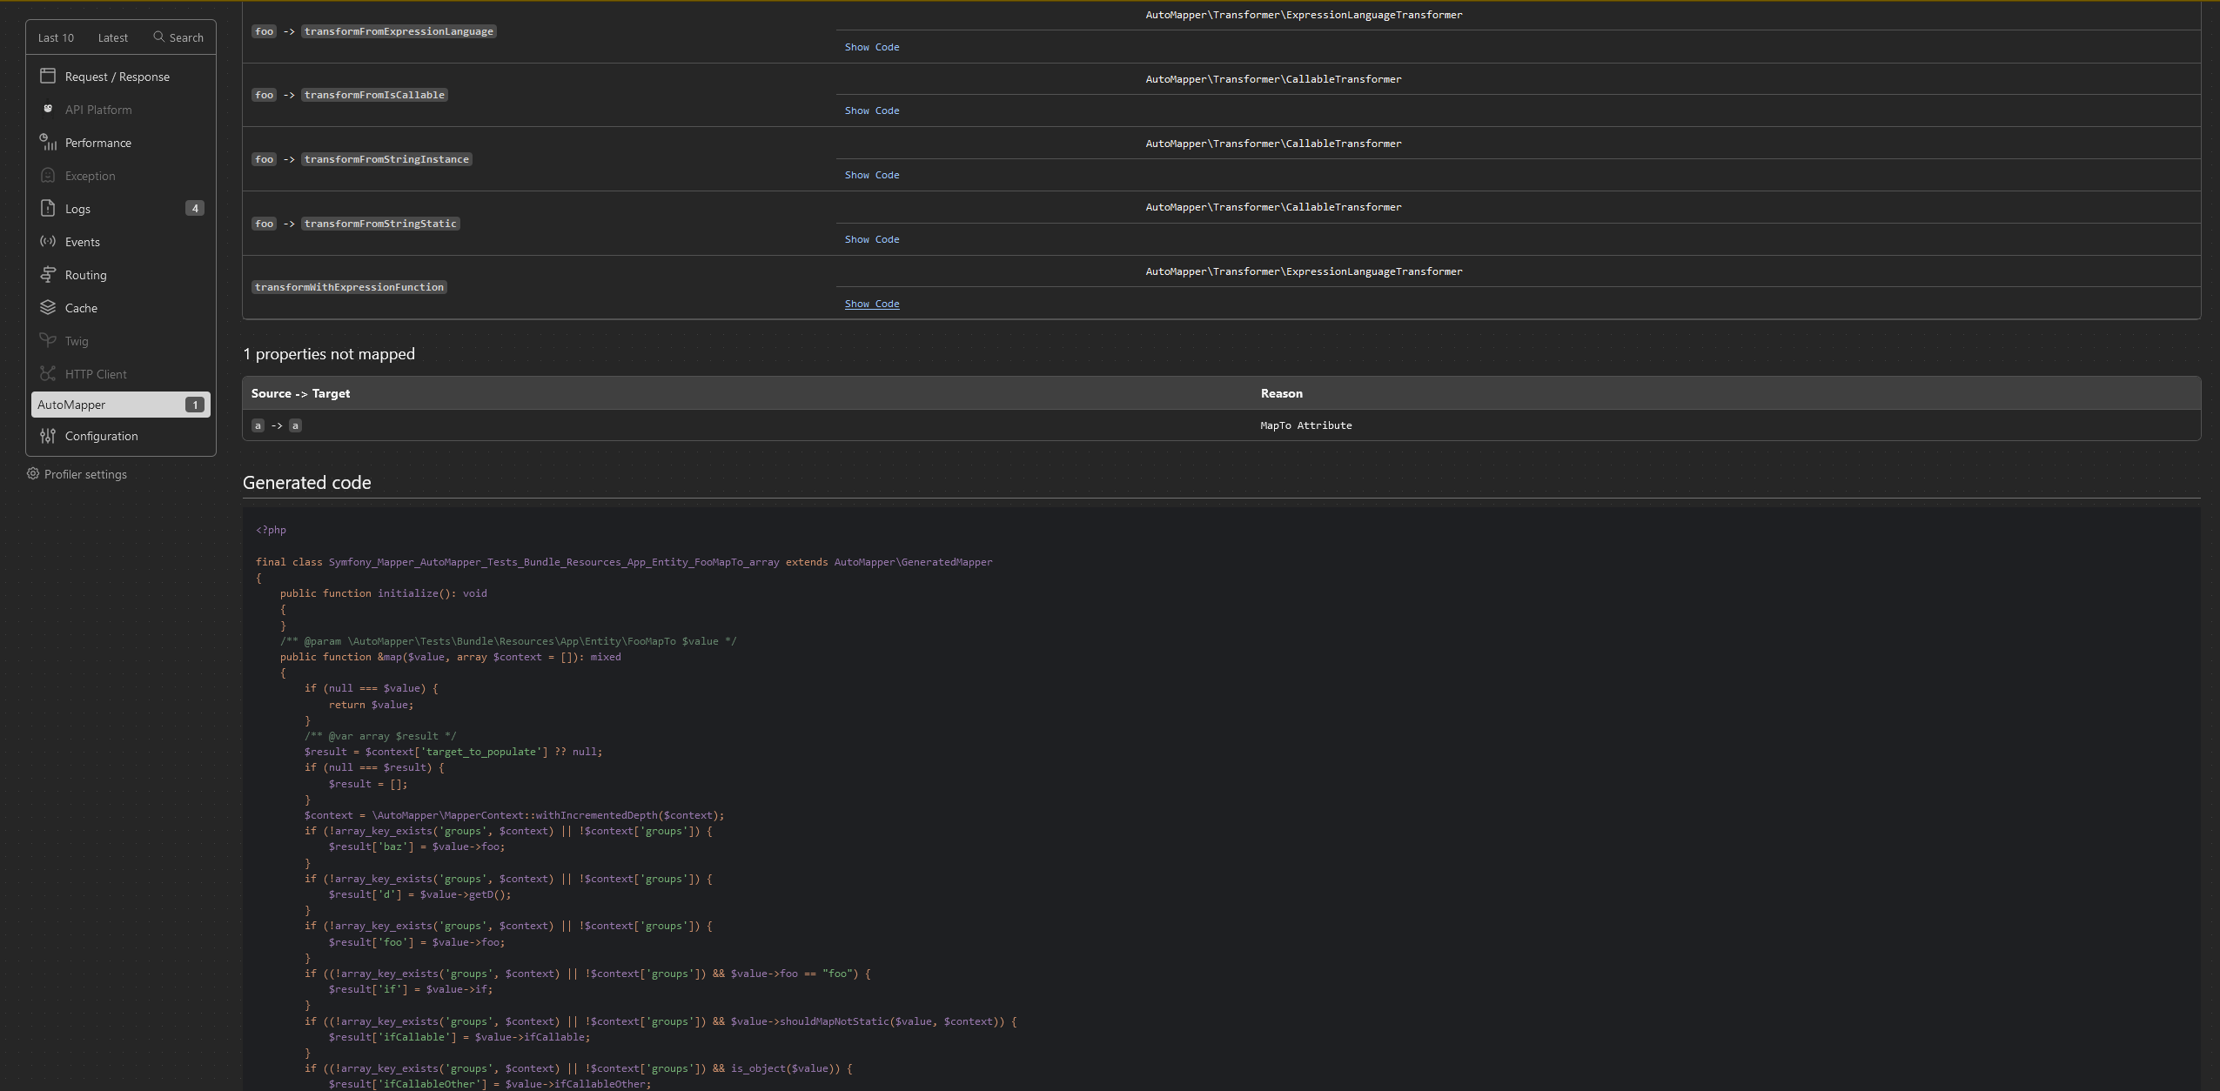The image size is (2220, 1091).
Task: Expand Show Code for transformFromExpressionLanguage
Action: click(x=871, y=47)
